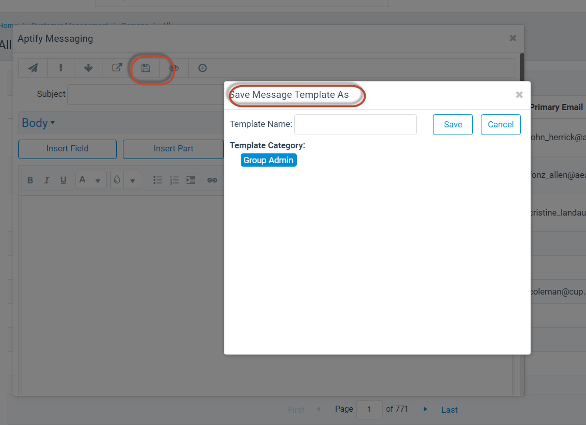Click the clock schedule icon
This screenshot has width=586, height=425.
pos(202,68)
